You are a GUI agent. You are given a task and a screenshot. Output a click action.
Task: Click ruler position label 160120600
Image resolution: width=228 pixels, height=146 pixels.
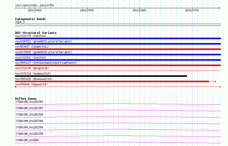139,10
